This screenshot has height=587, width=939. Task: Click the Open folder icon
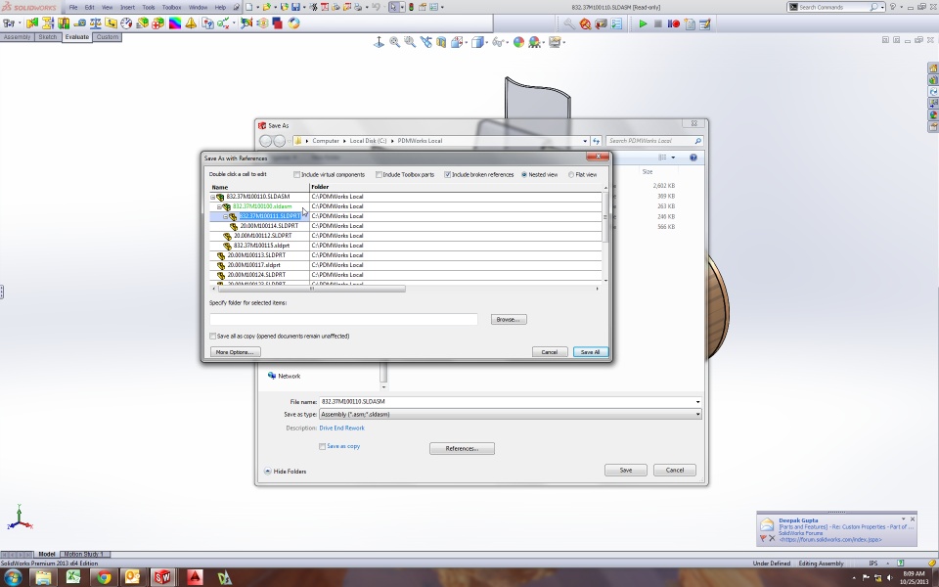(266, 7)
